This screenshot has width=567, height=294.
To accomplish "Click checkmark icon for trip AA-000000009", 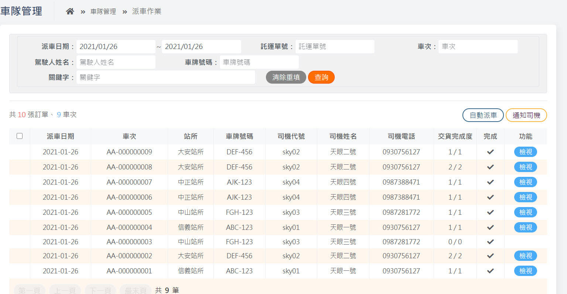I will point(490,152).
